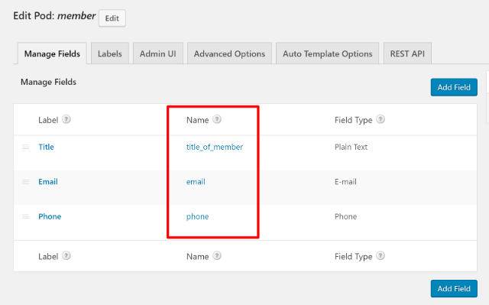Image resolution: width=489 pixels, height=305 pixels.
Task: Click the top Label column header text
Action: (x=48, y=120)
